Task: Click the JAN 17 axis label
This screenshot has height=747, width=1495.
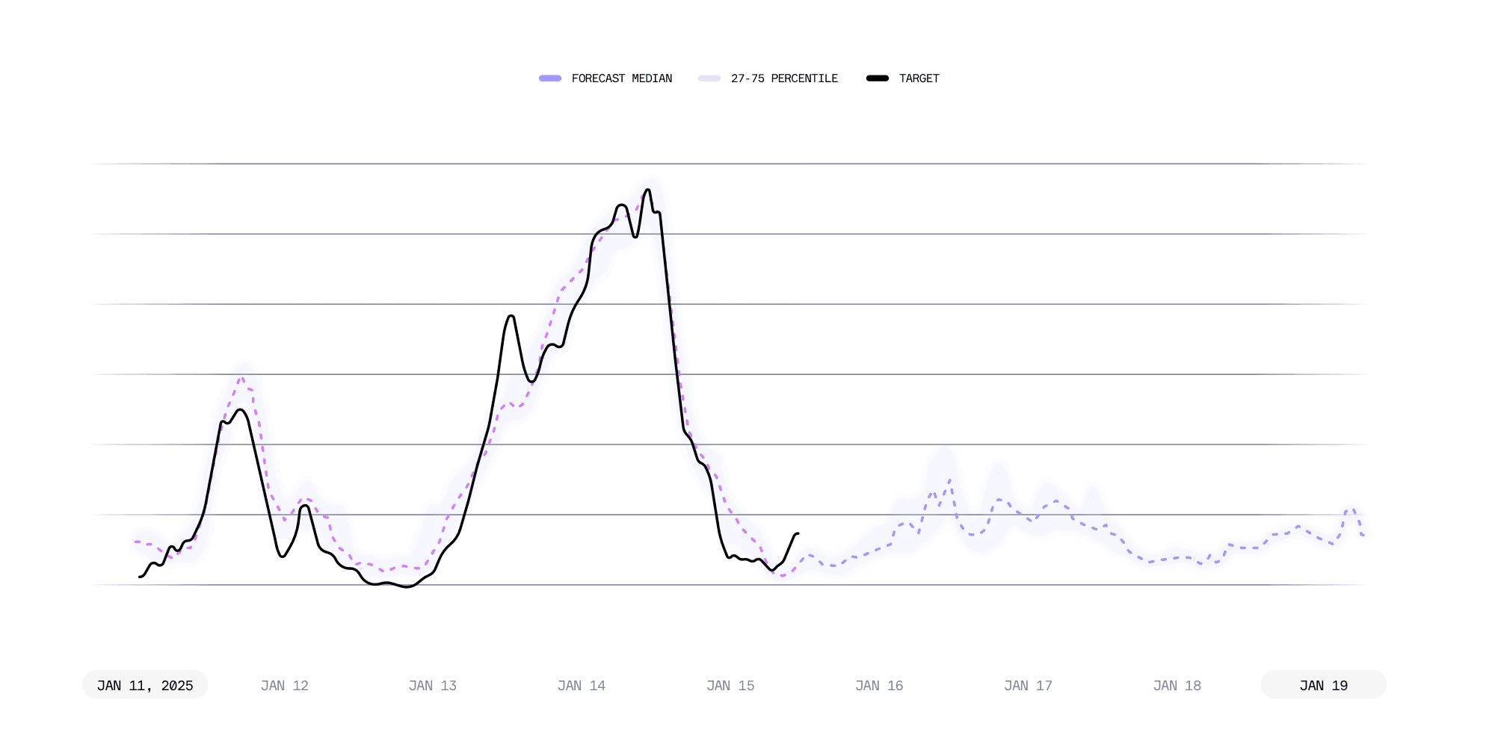Action: click(x=1028, y=686)
